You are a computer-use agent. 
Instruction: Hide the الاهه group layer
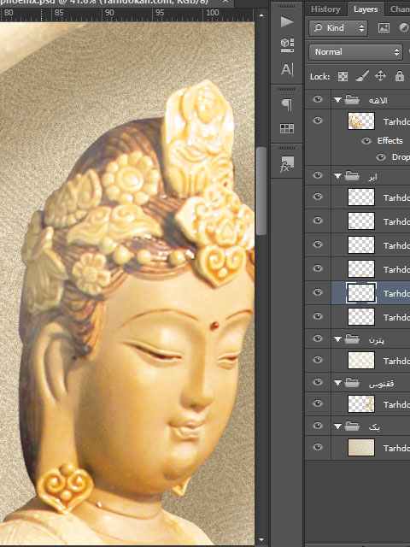tap(317, 99)
